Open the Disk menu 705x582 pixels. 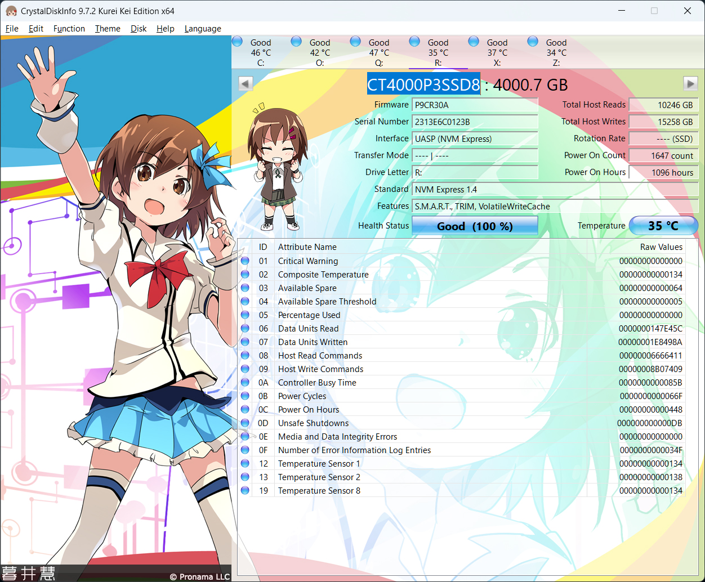pyautogui.click(x=139, y=29)
